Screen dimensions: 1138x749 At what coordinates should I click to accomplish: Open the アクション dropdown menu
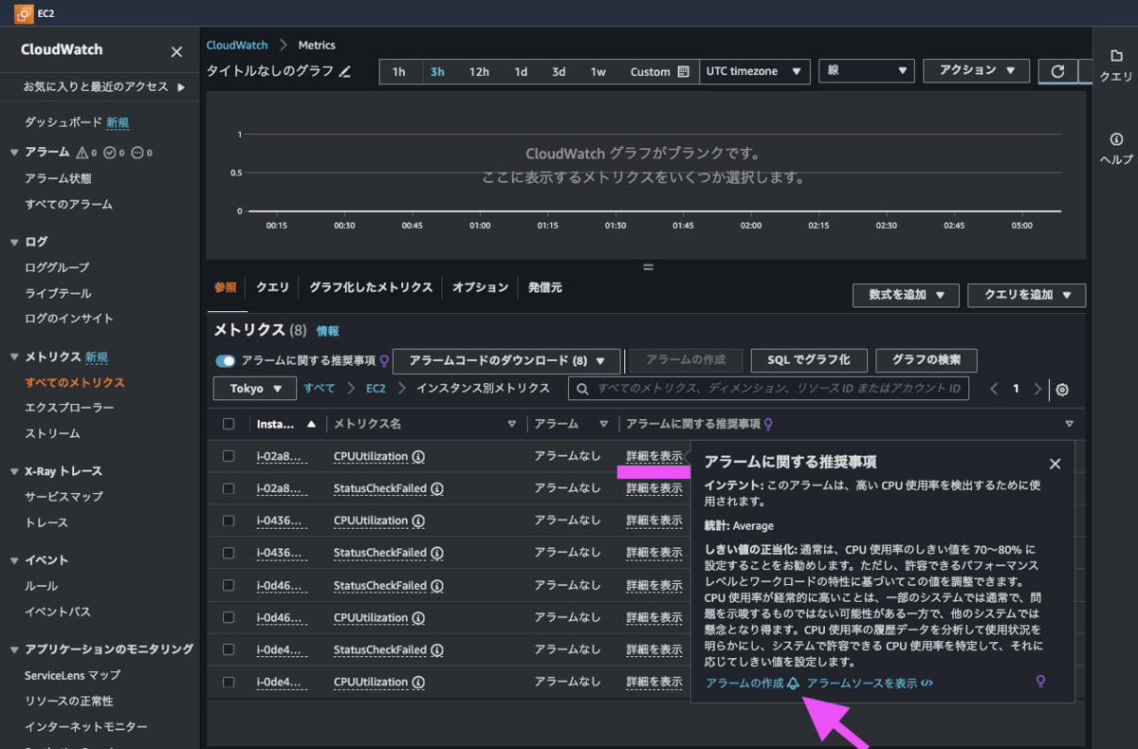[976, 70]
